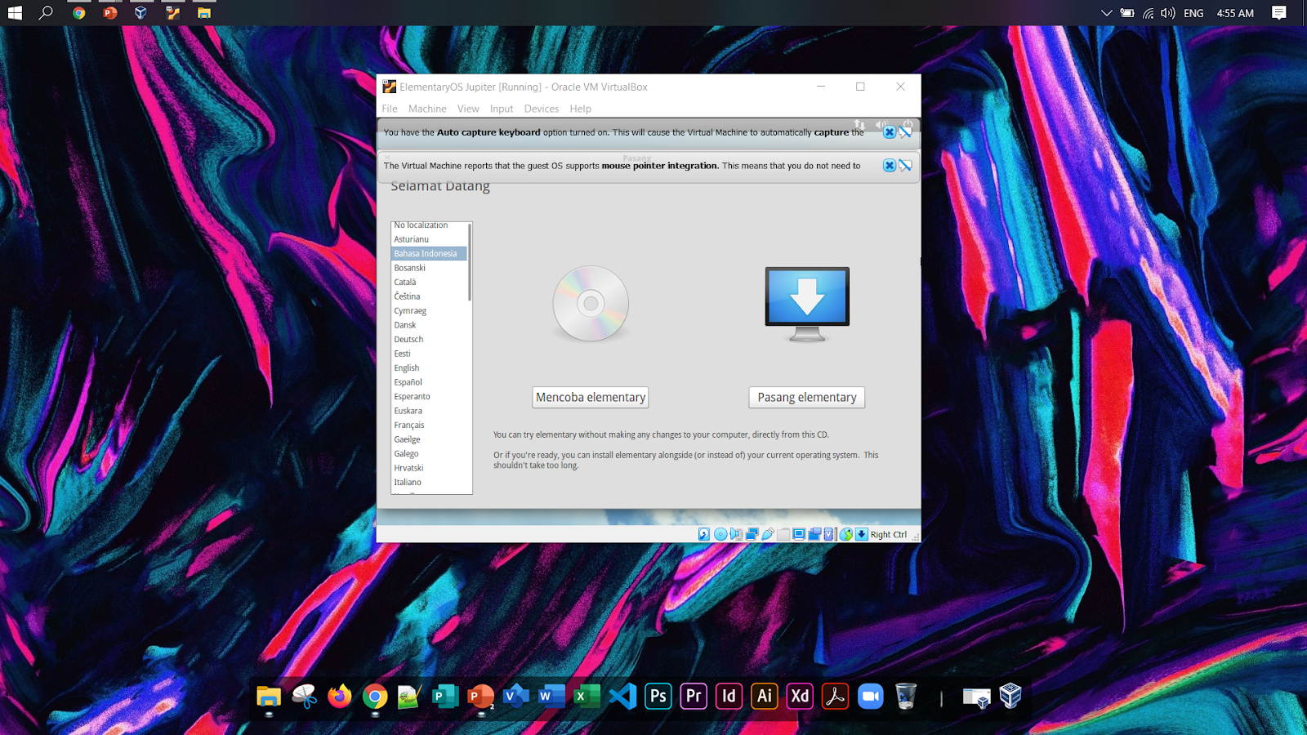Image resolution: width=1307 pixels, height=735 pixels.
Task: Open Photoshop from the dock
Action: (x=658, y=696)
